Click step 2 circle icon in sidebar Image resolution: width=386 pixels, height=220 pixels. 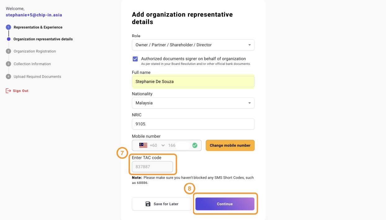(x=9, y=51)
